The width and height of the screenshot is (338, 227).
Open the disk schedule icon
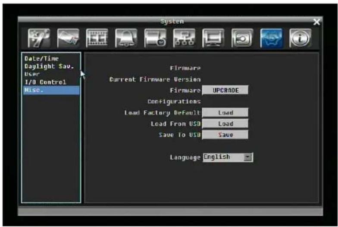[155, 38]
